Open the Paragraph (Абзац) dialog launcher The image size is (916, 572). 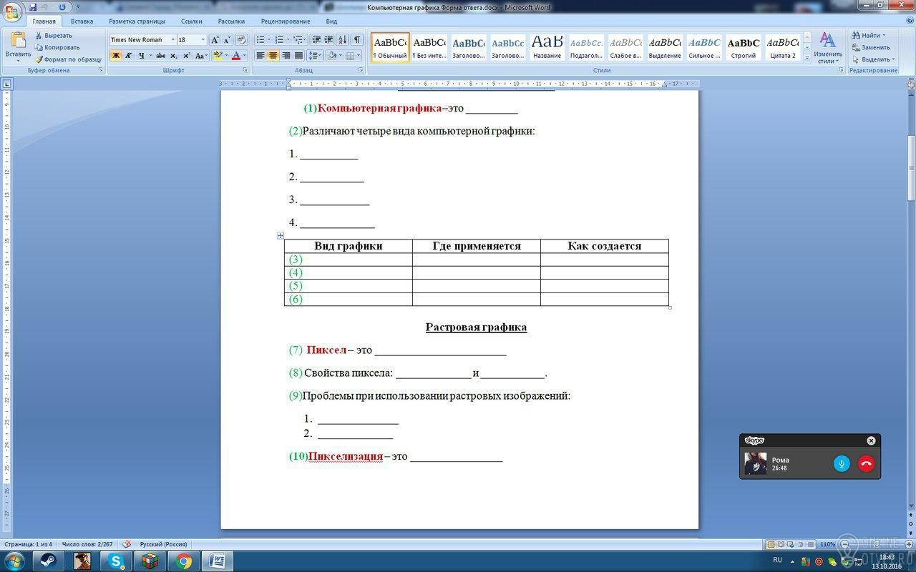(360, 70)
